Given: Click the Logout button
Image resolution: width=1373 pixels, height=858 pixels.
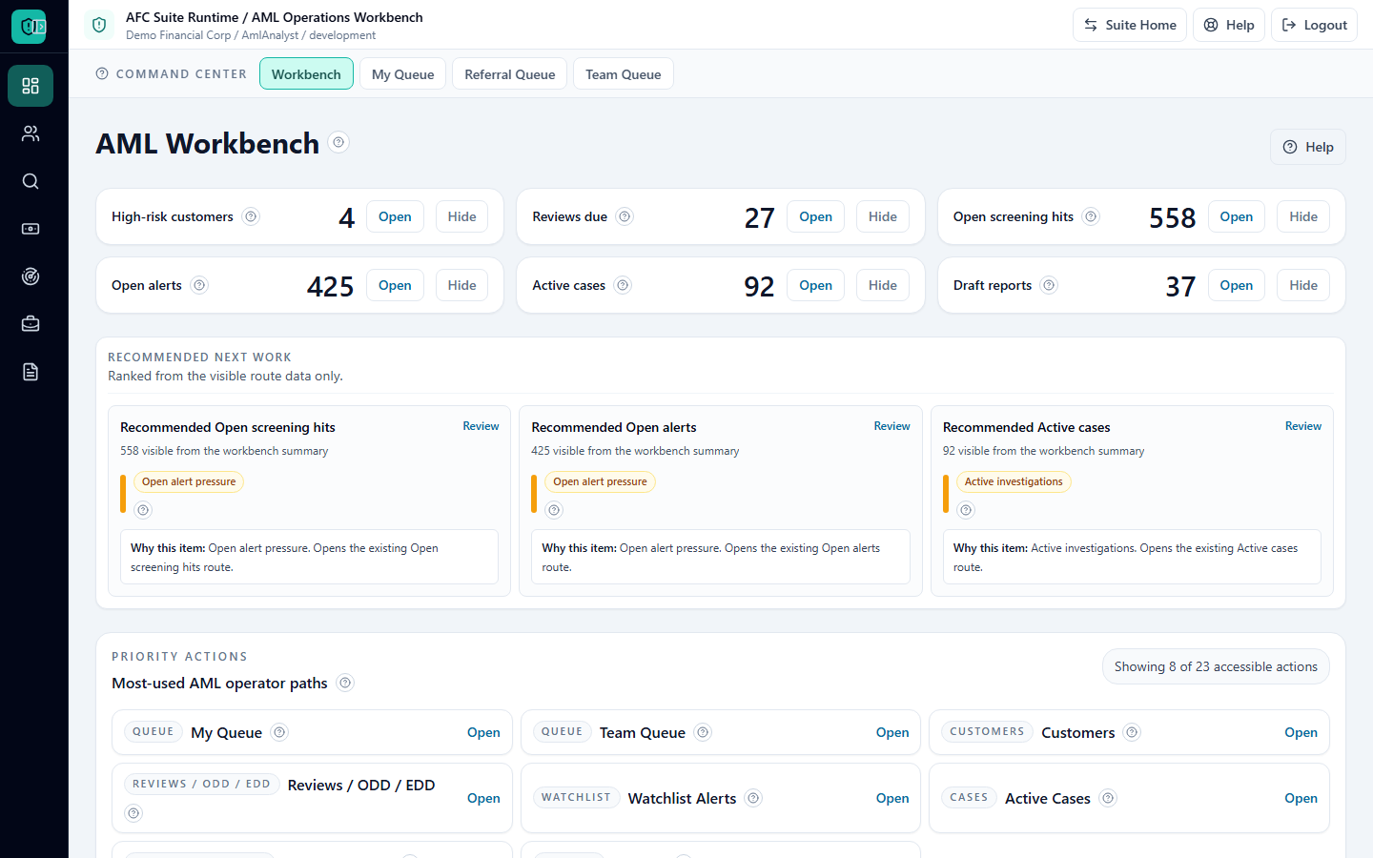Looking at the screenshot, I should pyautogui.click(x=1314, y=25).
